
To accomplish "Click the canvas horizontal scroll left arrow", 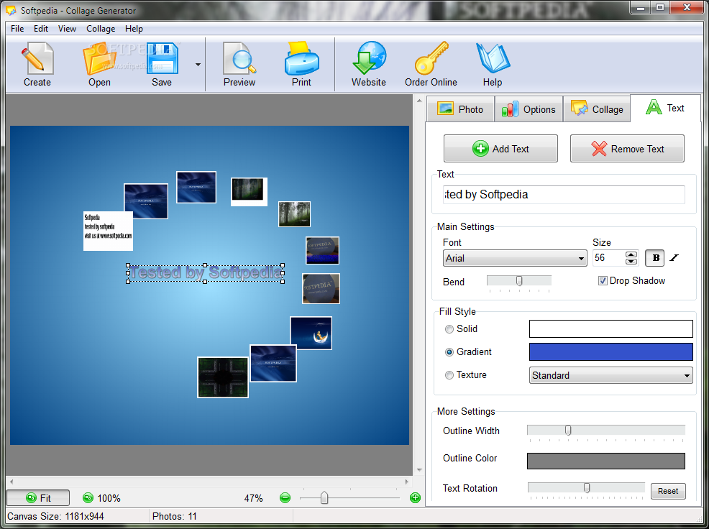I will [12, 482].
